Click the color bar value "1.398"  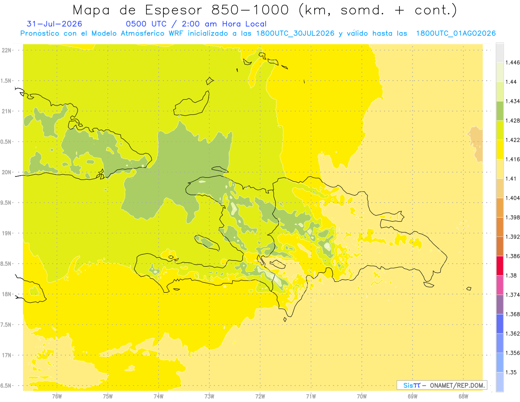[513, 217]
